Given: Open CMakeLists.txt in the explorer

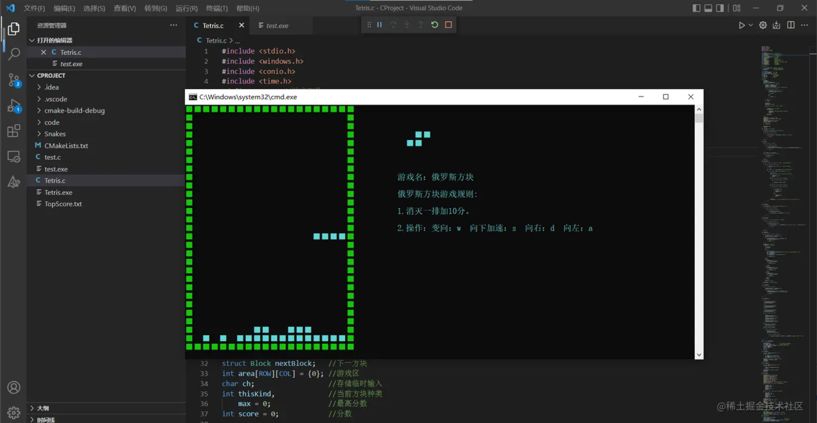Looking at the screenshot, I should (x=106, y=145).
